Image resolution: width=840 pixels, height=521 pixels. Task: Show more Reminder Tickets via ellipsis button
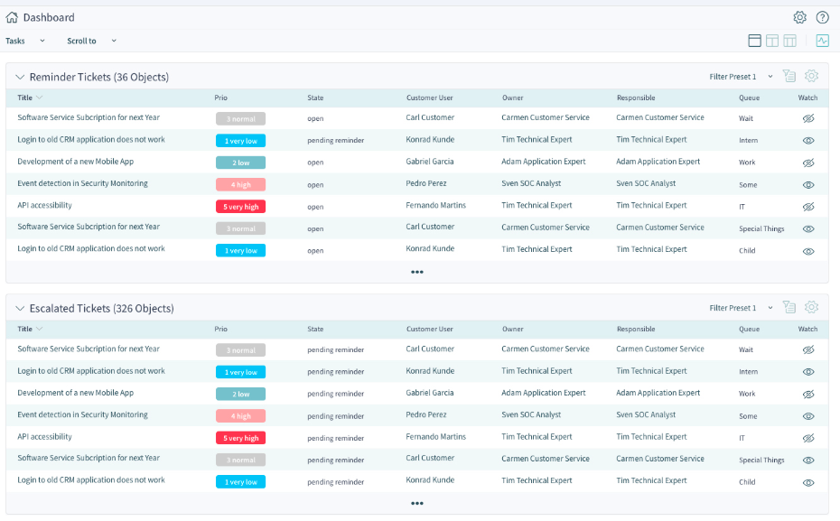coord(416,272)
